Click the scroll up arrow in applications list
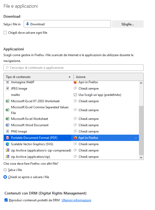The height and width of the screenshot is (210, 155). [141, 83]
